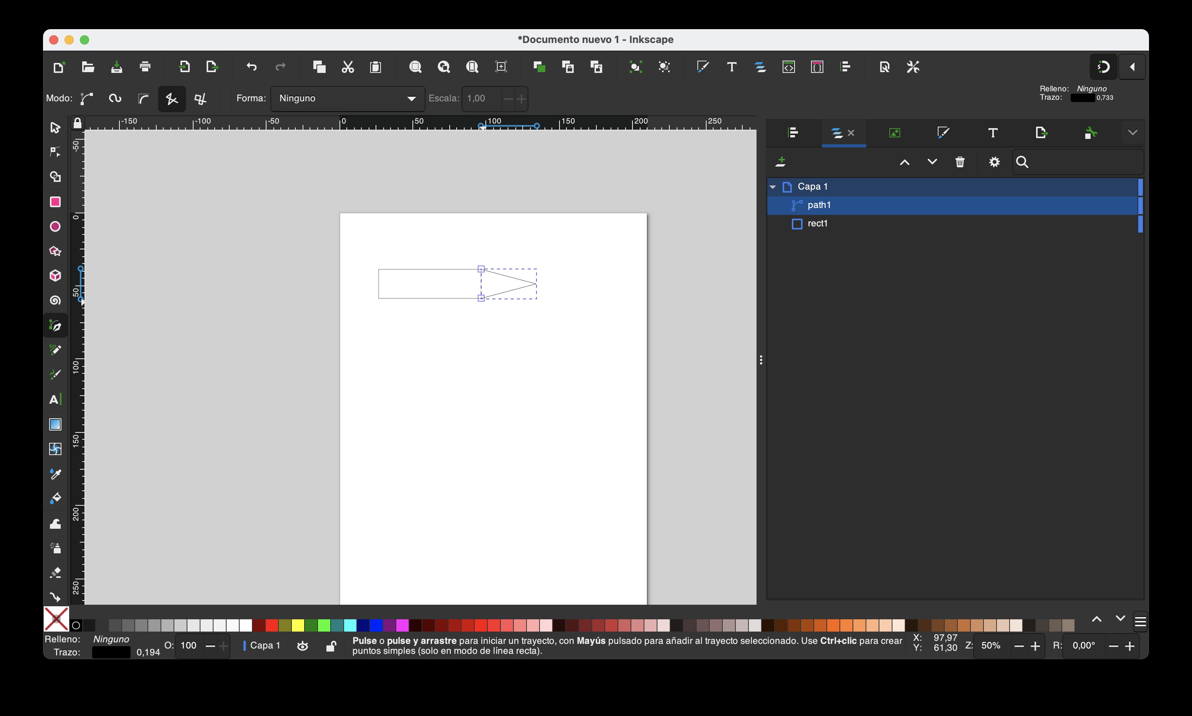
Task: Toggle straight line segments mode
Action: [x=172, y=99]
